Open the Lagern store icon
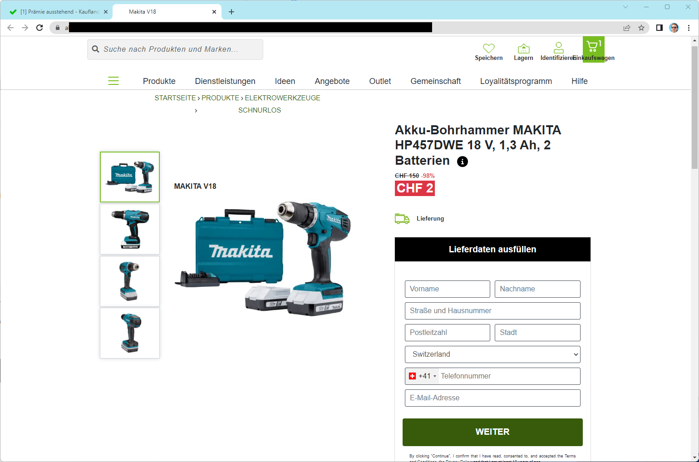 click(x=523, y=48)
